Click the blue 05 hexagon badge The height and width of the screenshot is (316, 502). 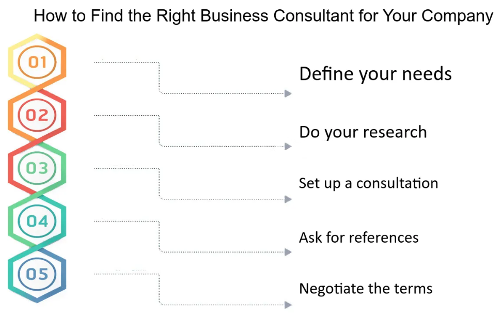[x=37, y=274]
